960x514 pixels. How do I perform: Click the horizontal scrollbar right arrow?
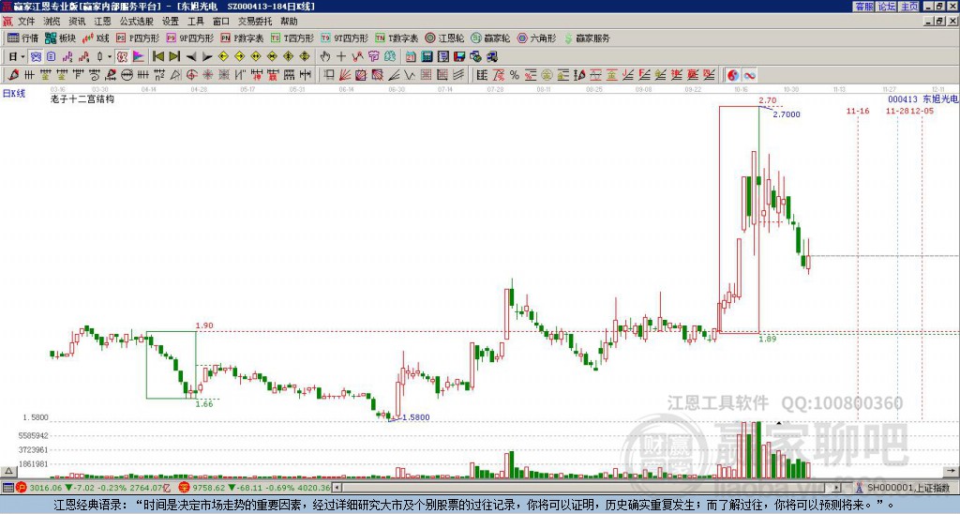pyautogui.click(x=837, y=488)
